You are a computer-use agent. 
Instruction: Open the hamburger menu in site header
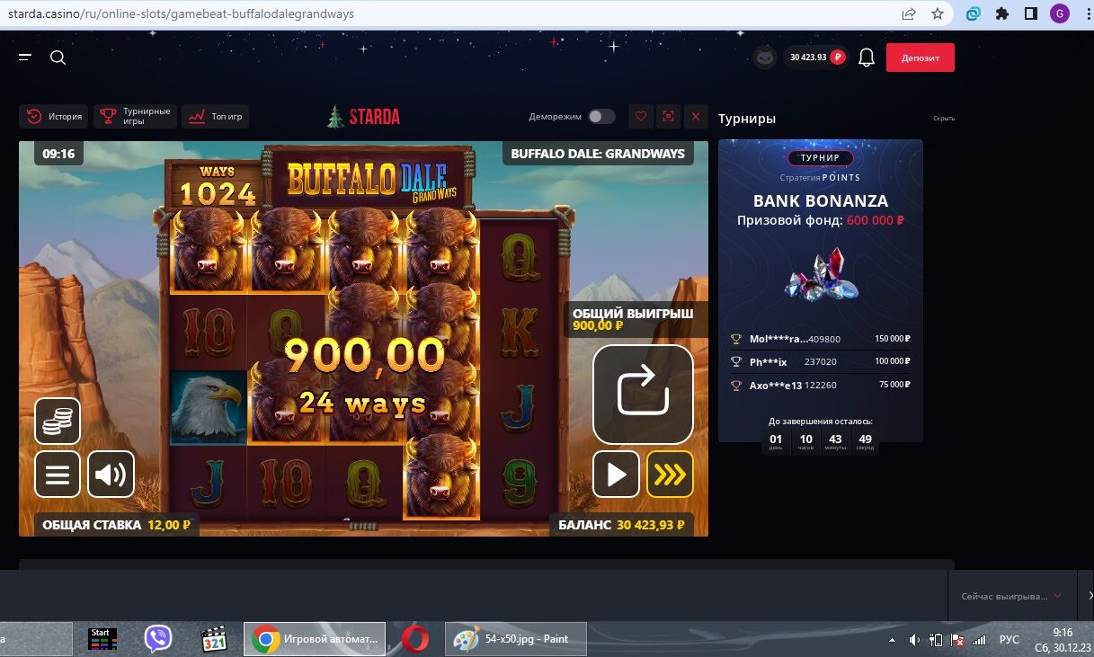(x=25, y=58)
